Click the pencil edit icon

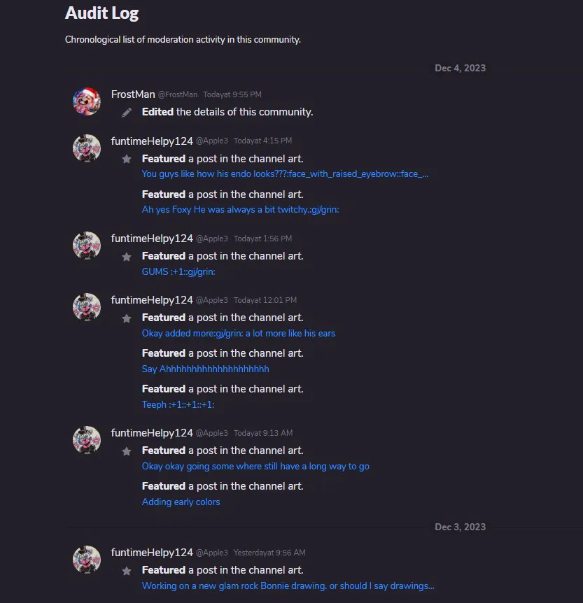pos(127,112)
